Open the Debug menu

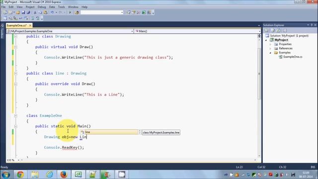click(42, 7)
